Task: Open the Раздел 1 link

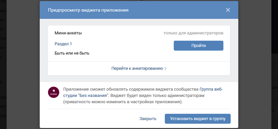Action: (63, 44)
